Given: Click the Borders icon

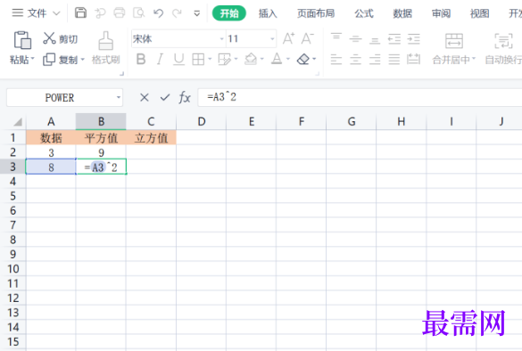Looking at the screenshot, I should click(x=198, y=60).
